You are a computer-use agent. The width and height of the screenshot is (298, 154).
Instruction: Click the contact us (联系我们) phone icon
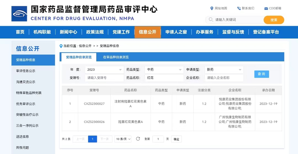(239, 8)
